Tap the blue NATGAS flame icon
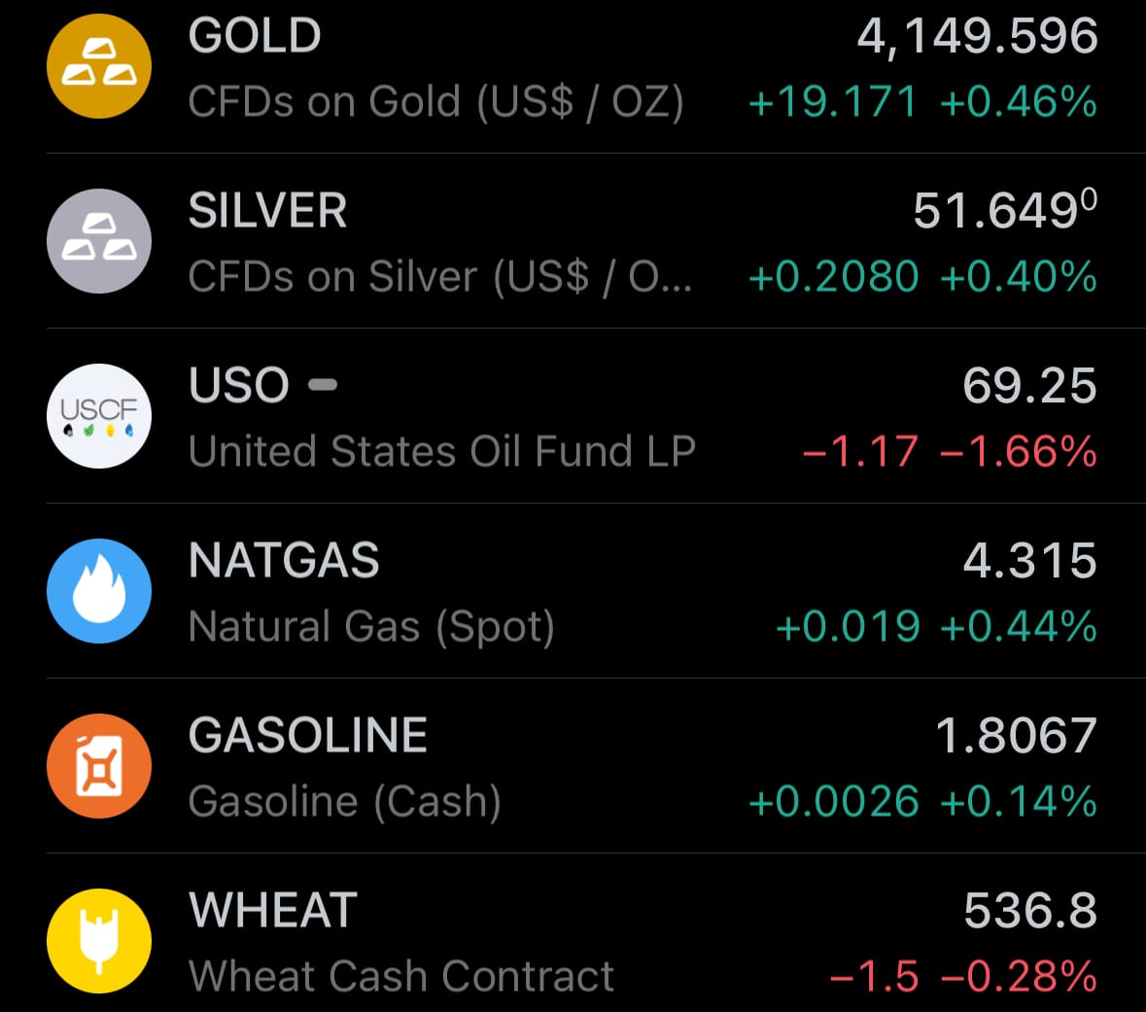This screenshot has height=1012, width=1146. tap(99, 591)
